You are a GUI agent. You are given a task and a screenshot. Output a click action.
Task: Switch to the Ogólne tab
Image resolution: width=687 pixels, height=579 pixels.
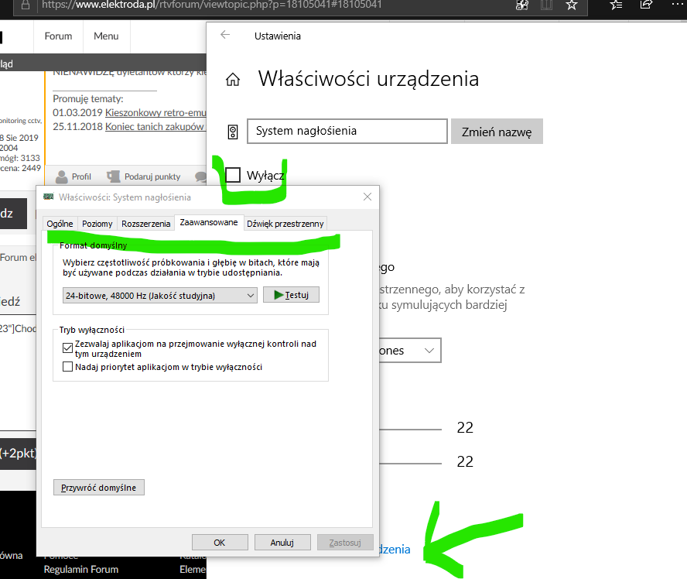point(60,224)
